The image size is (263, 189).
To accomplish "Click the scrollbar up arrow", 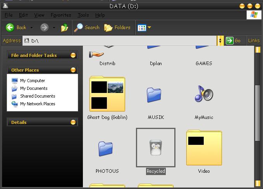I will [258, 50].
